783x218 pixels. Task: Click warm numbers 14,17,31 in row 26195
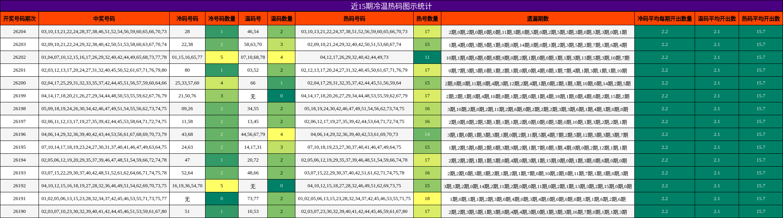click(x=253, y=147)
